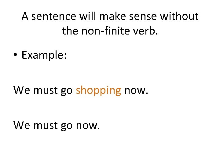This screenshot has width=220, height=165.
Task: Click the letter "A" starting the title
Action: pyautogui.click(x=25, y=16)
